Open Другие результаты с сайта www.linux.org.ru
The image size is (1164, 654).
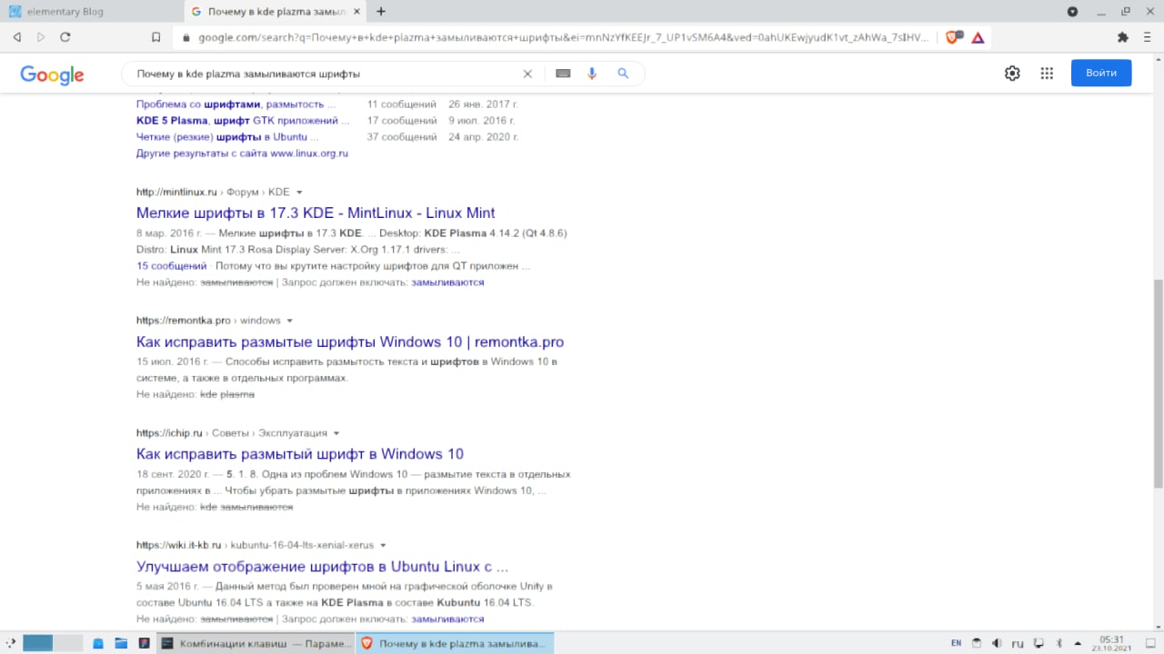pyautogui.click(x=242, y=154)
